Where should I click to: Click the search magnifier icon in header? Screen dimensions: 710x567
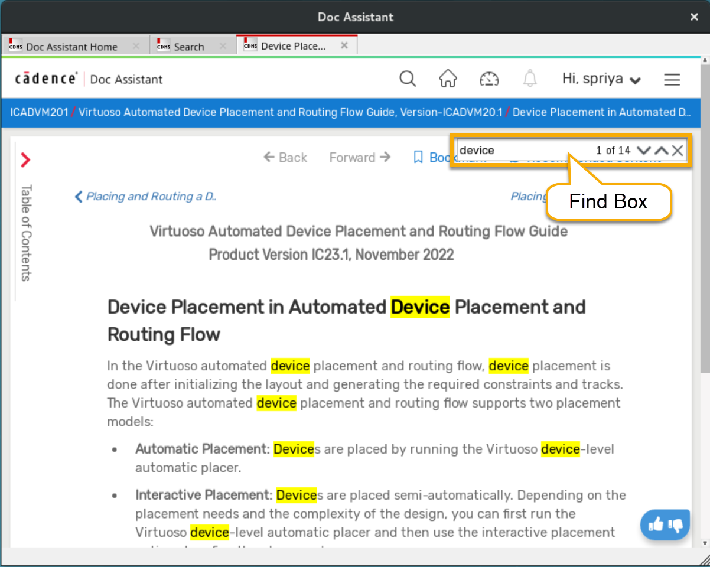coord(408,79)
